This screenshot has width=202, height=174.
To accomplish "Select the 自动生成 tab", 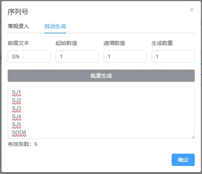I will pos(55,26).
